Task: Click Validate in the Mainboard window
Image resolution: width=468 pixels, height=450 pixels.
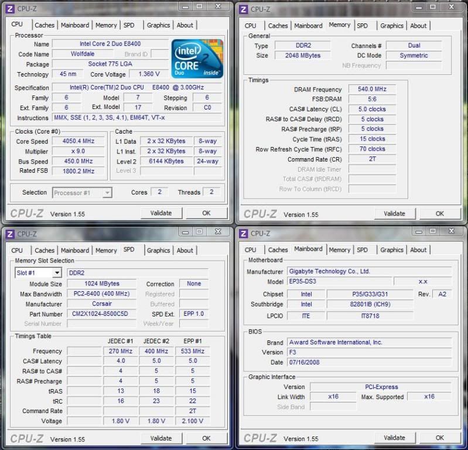Action: (x=395, y=438)
